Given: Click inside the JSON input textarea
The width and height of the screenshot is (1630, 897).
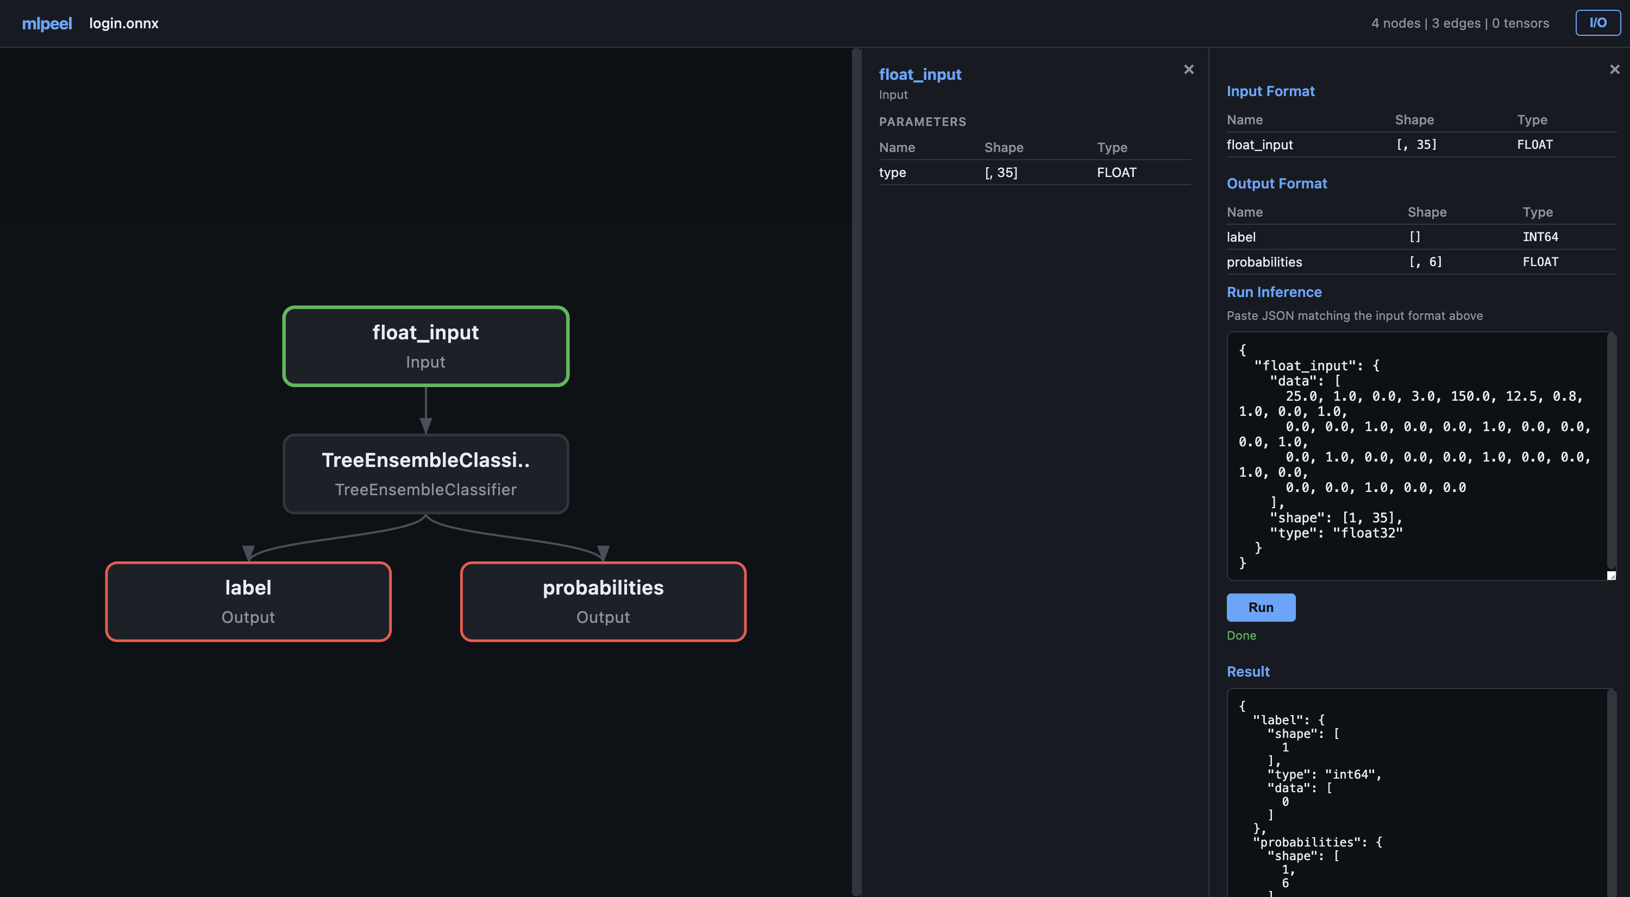Looking at the screenshot, I should (x=1418, y=455).
